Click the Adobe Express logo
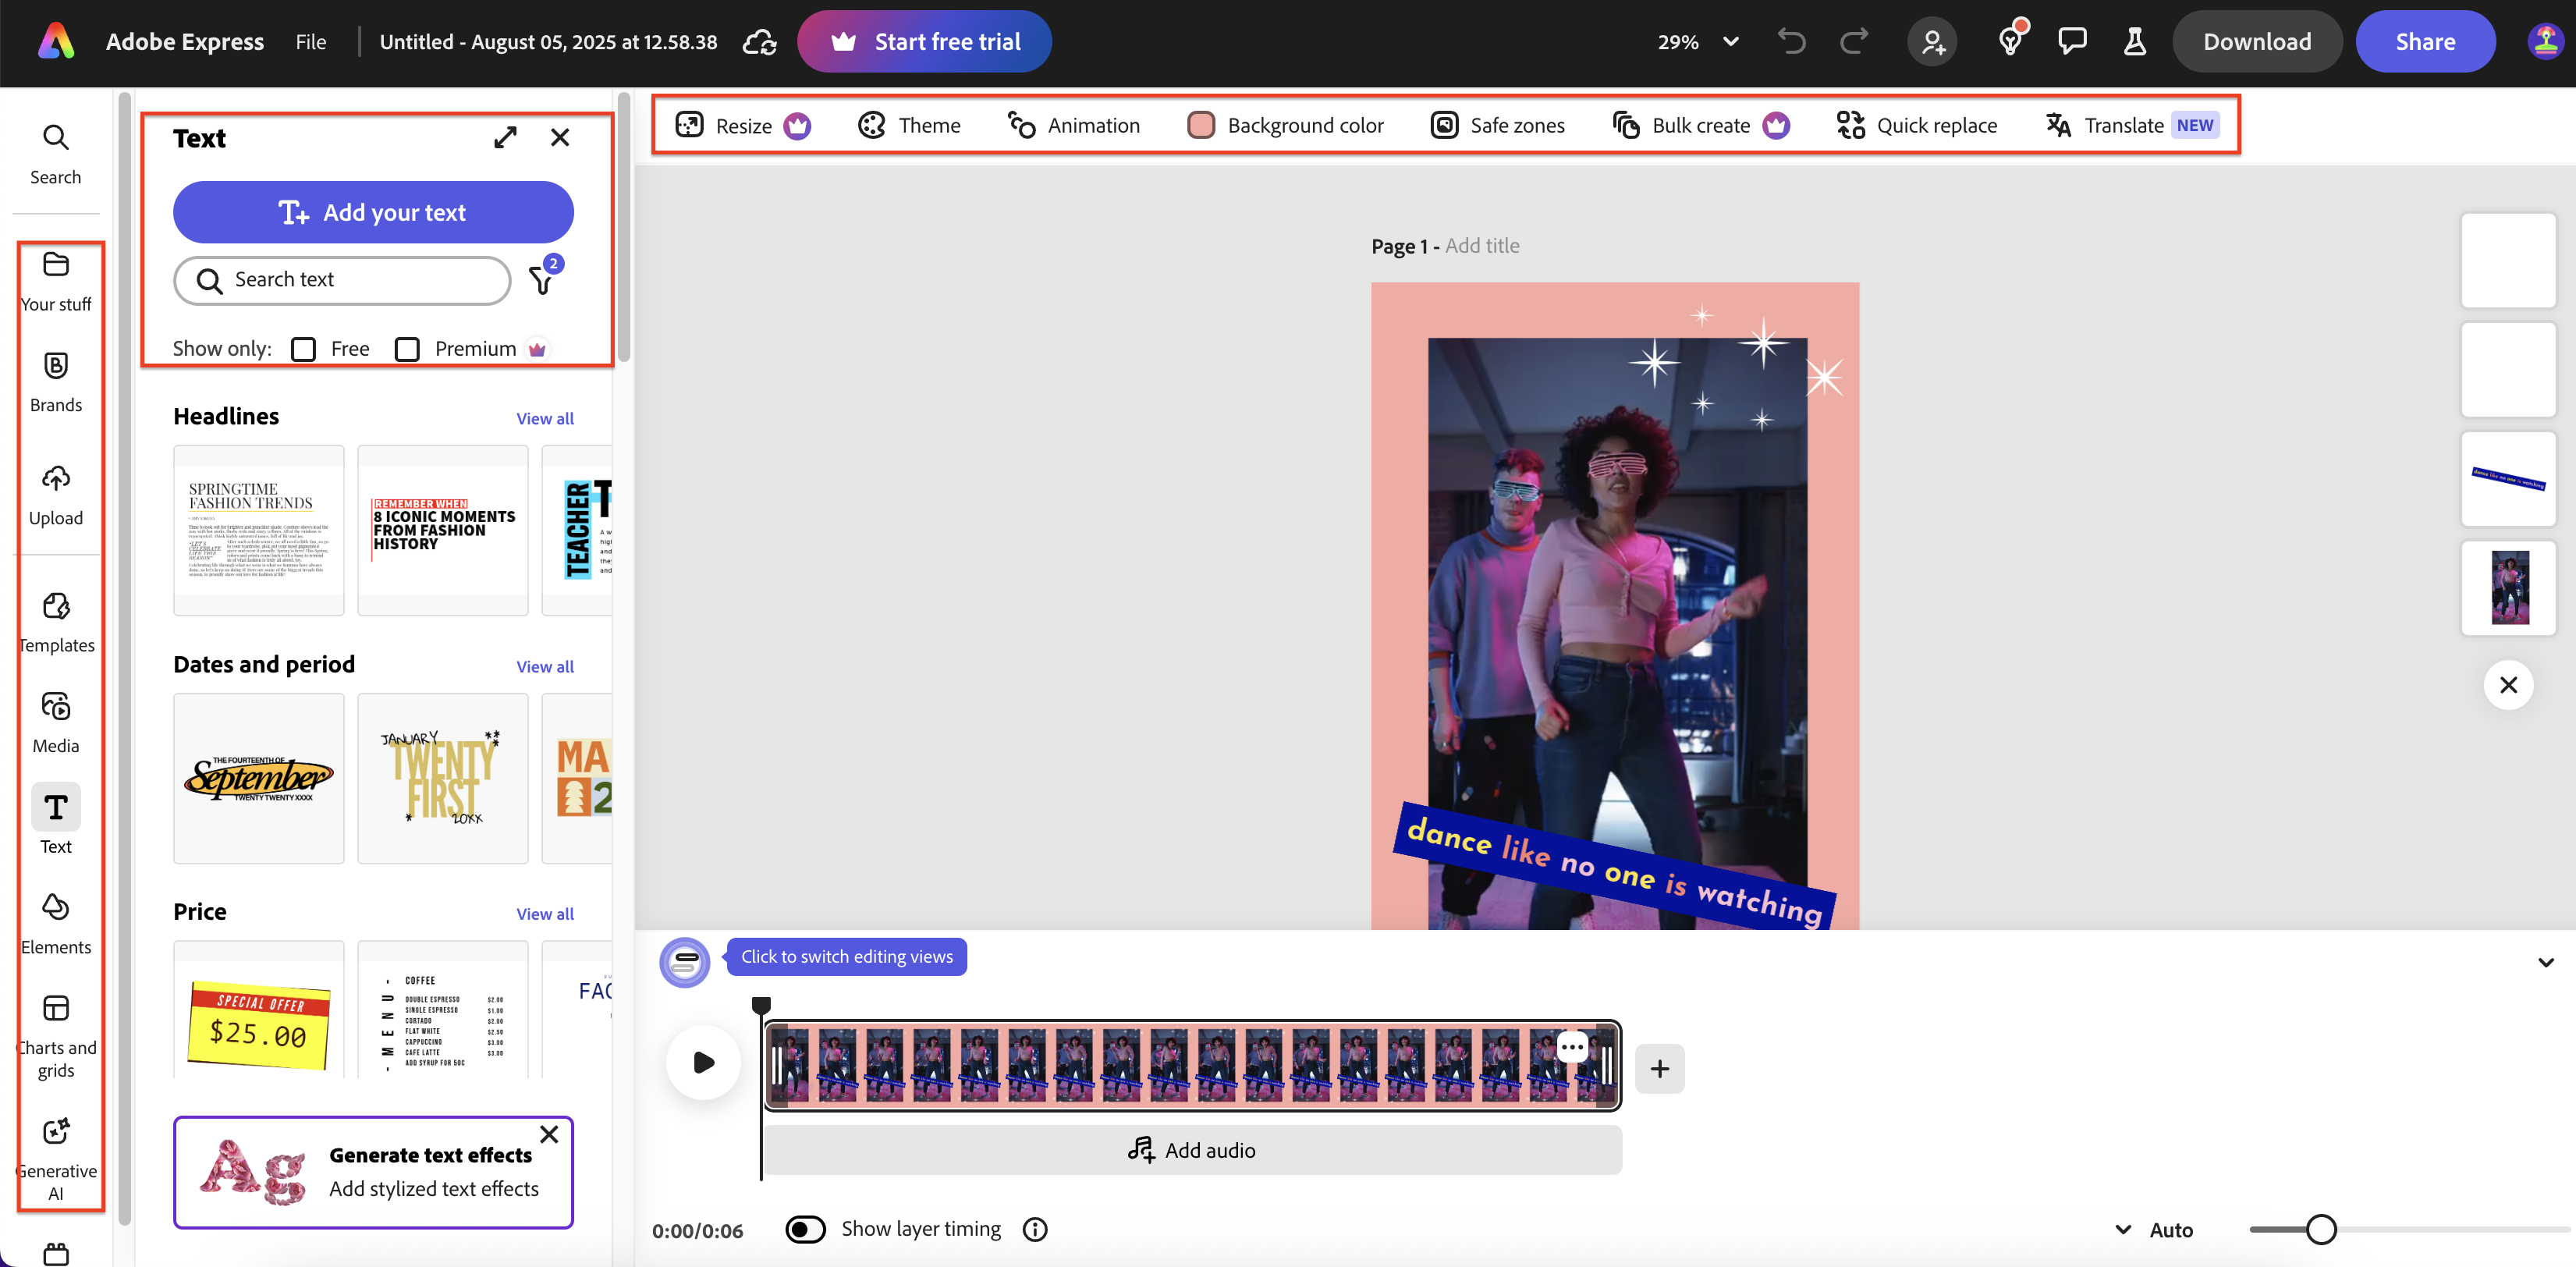2576x1267 pixels. (x=56, y=42)
